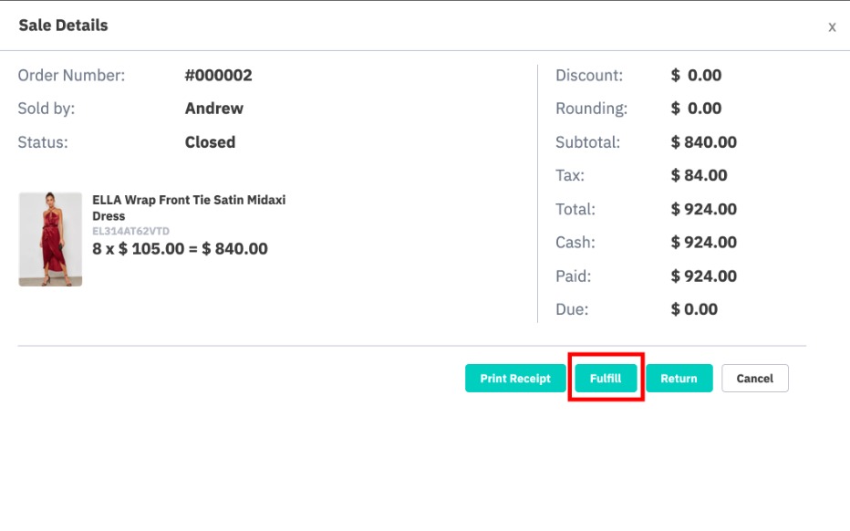The height and width of the screenshot is (531, 850).
Task: Click the seller name Andrew
Action: [214, 109]
